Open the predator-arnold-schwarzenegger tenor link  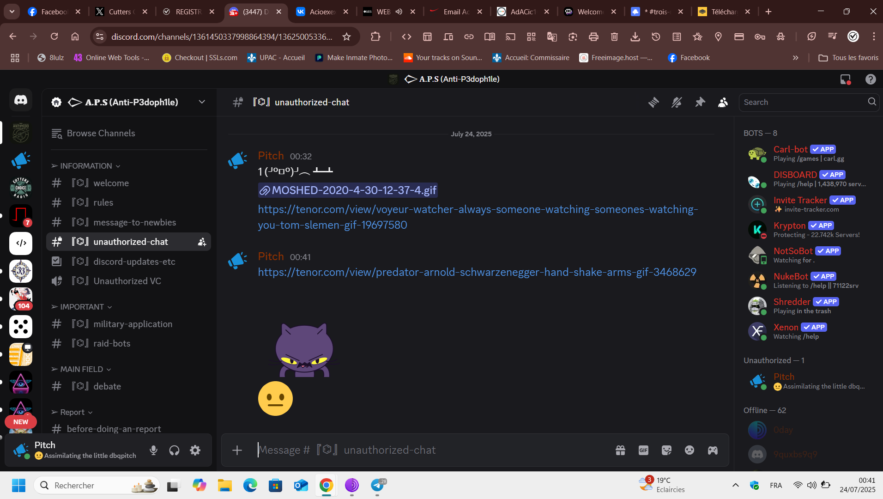point(477,272)
